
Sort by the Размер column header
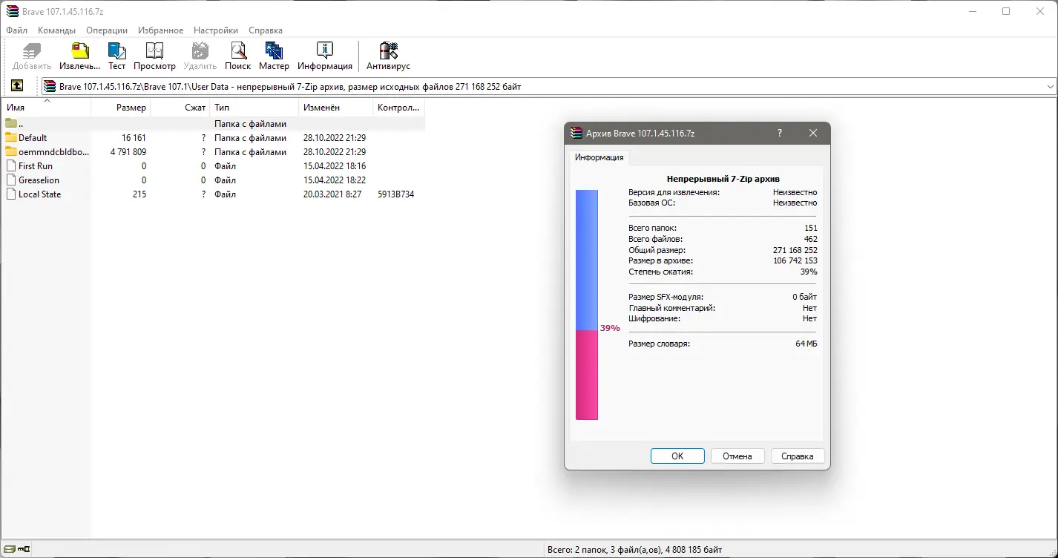point(121,108)
